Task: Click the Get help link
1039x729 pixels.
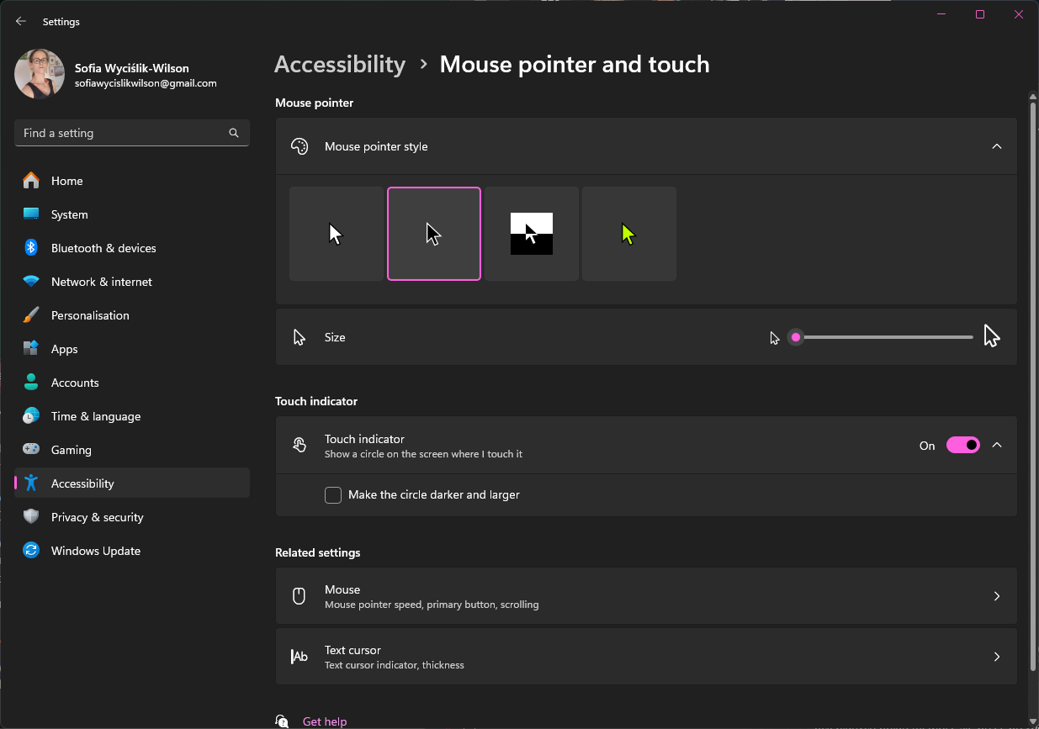Action: (x=325, y=721)
